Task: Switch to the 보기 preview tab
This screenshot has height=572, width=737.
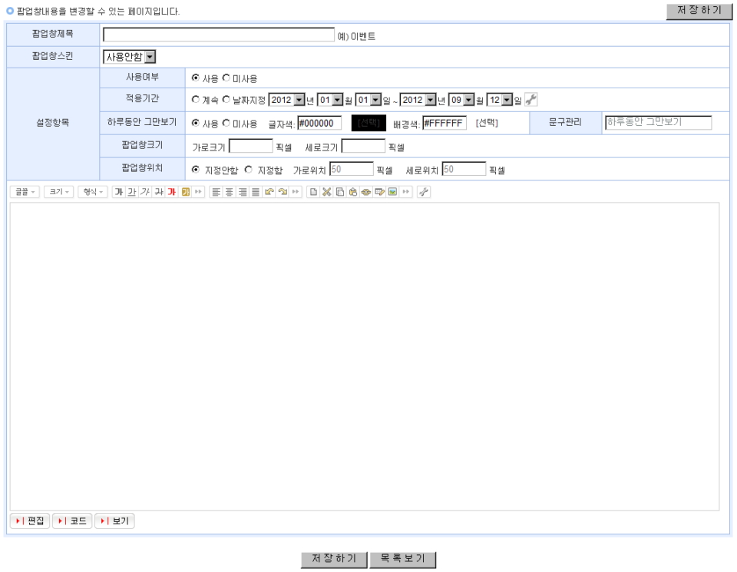Action: (114, 521)
